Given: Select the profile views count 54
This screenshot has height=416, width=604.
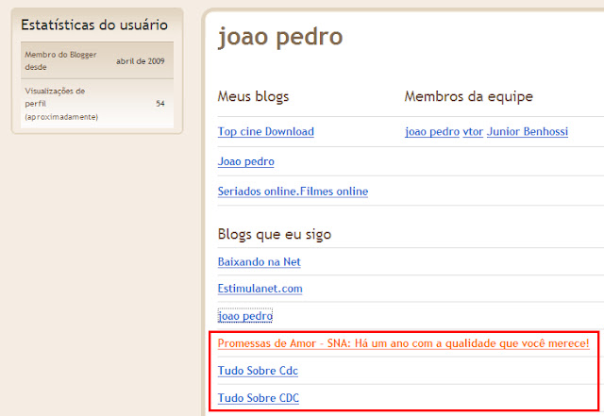Looking at the screenshot, I should pos(160,104).
